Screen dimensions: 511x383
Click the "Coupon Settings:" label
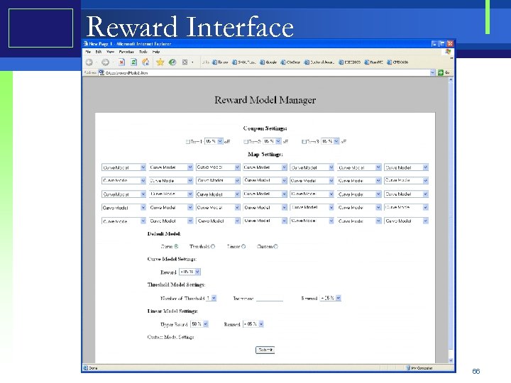pyautogui.click(x=265, y=128)
